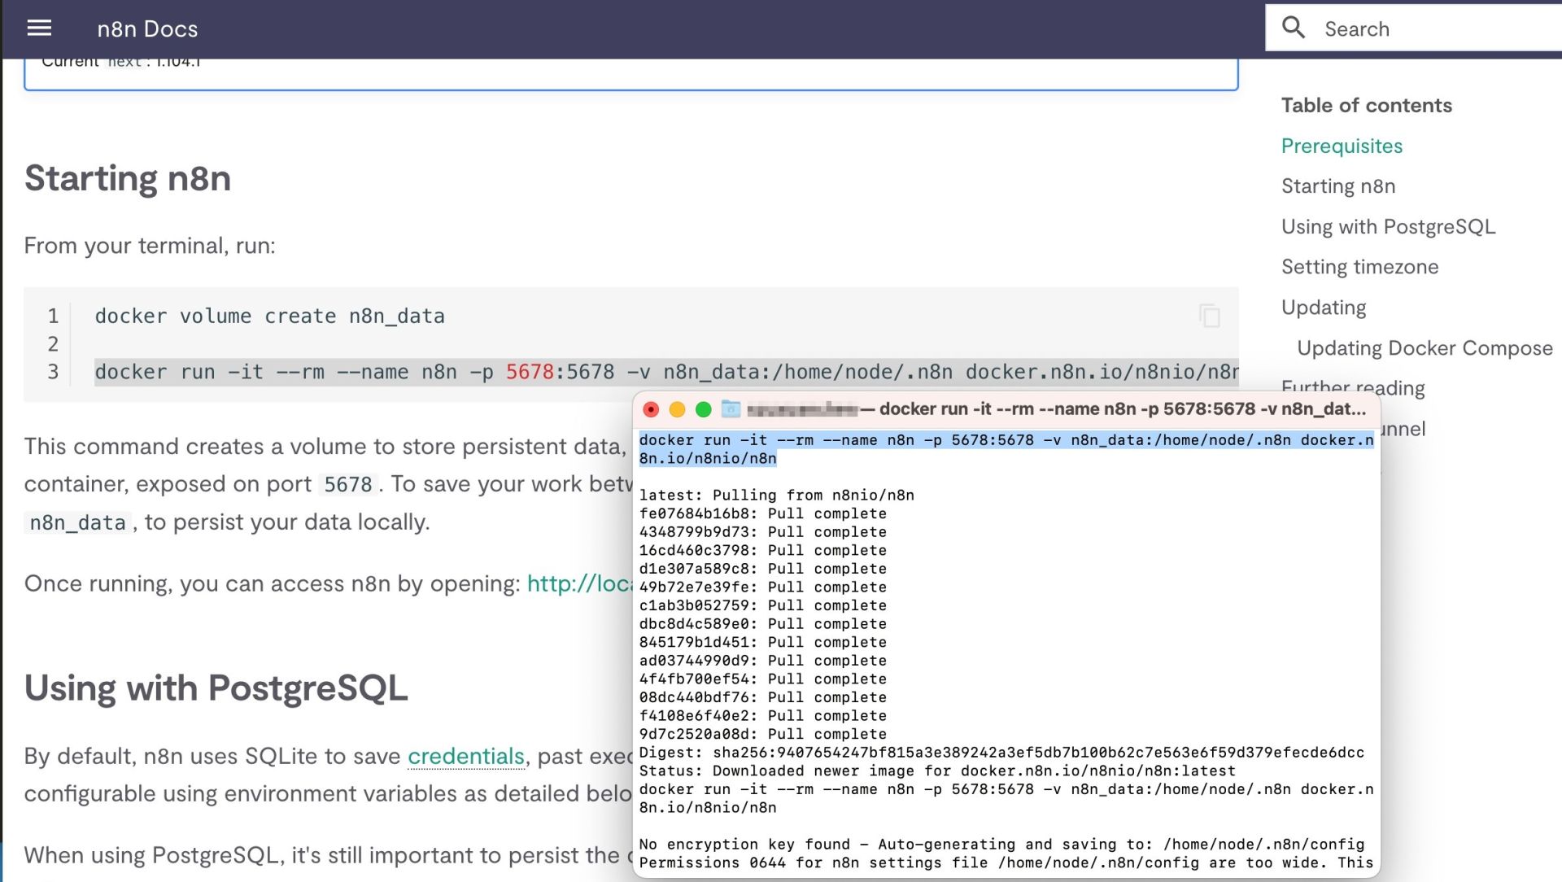This screenshot has height=882, width=1562.
Task: Click 'c1ab3b052759: Pull complete' terminal line
Action: tap(762, 605)
